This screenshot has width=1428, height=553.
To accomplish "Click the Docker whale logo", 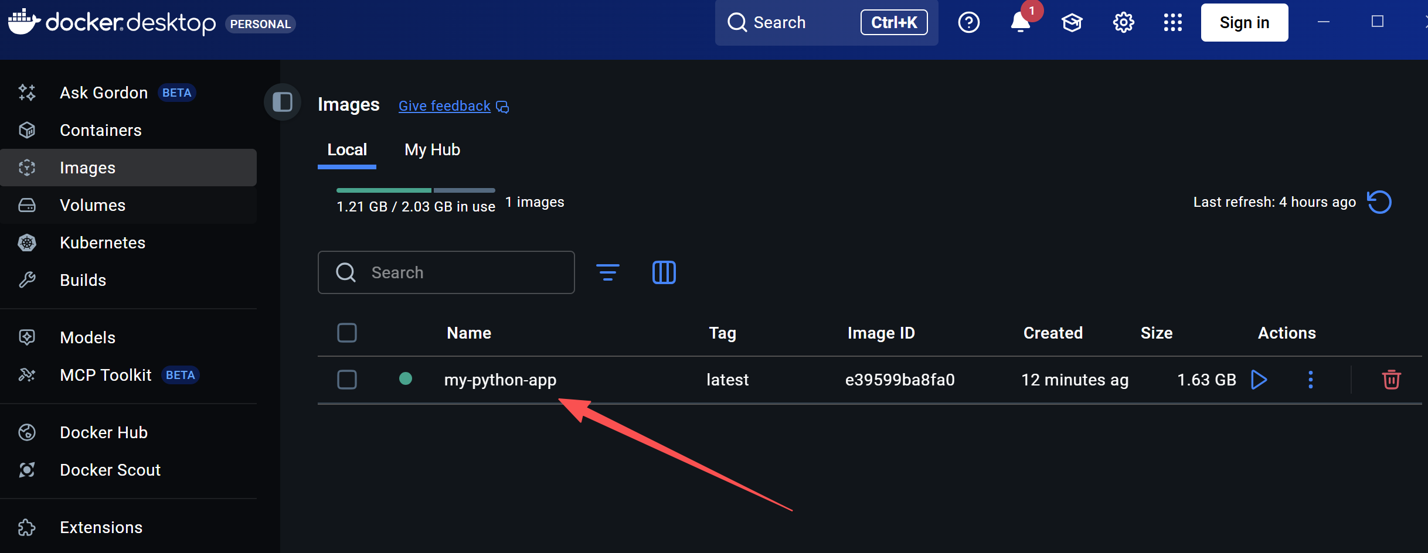I will [24, 22].
